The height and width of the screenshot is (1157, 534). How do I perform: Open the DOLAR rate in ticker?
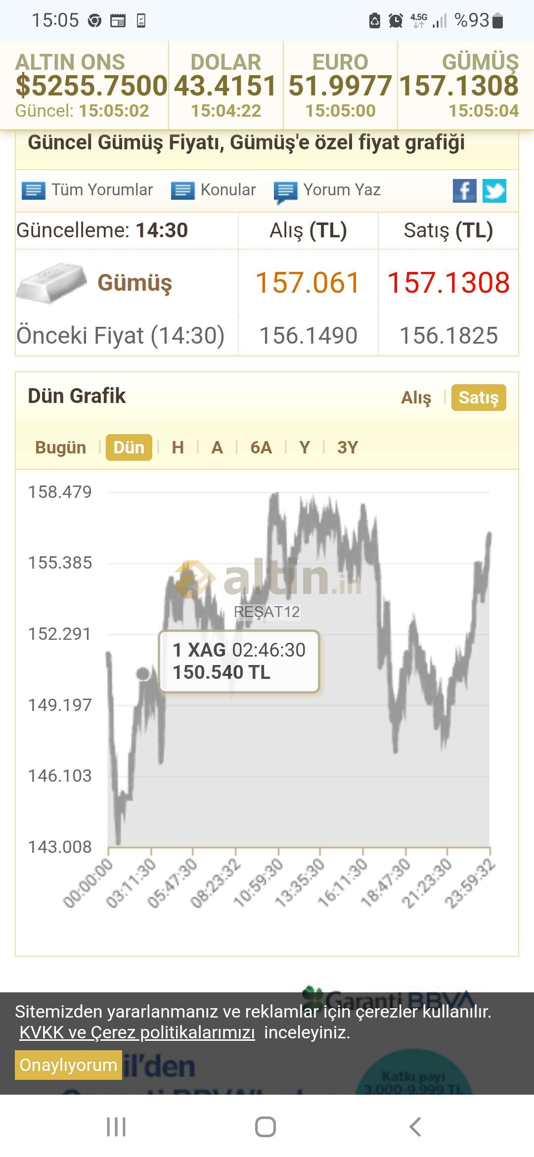pyautogui.click(x=225, y=85)
